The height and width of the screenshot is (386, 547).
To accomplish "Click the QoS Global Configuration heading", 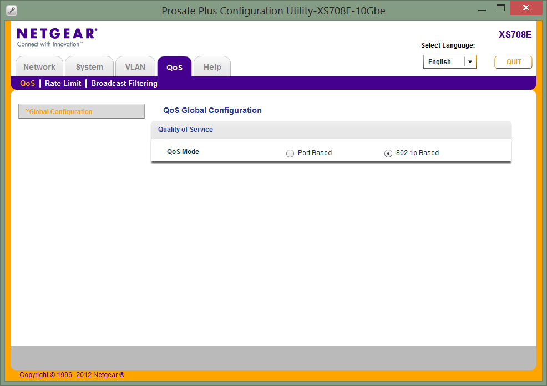I will tap(212, 110).
